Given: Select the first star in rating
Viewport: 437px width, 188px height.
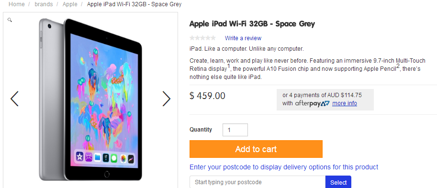Looking at the screenshot, I should click(192, 38).
